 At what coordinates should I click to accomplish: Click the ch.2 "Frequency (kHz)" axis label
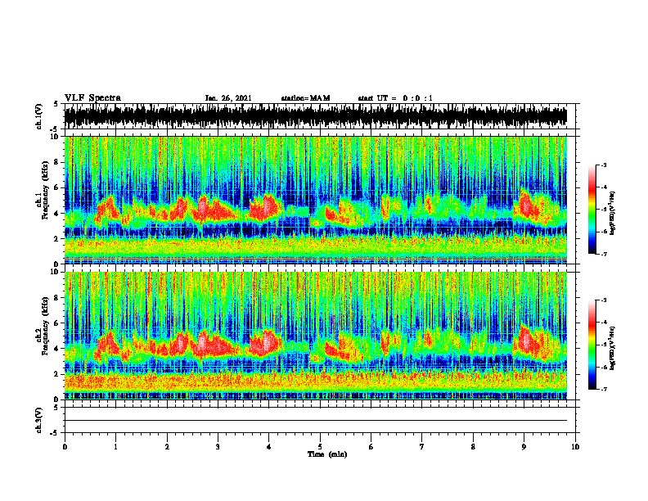point(45,326)
